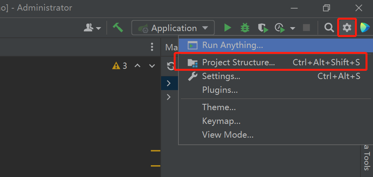Image resolution: width=373 pixels, height=177 pixels.
Task: Click the gear icon in the toolbar
Action: [347, 28]
